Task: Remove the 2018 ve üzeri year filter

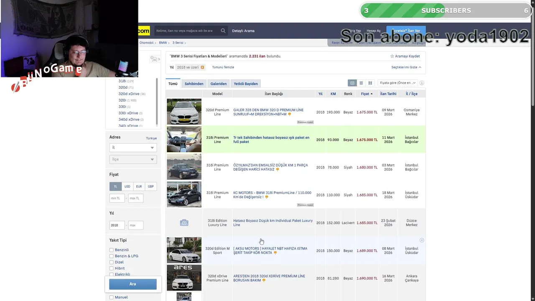Action: [202, 67]
